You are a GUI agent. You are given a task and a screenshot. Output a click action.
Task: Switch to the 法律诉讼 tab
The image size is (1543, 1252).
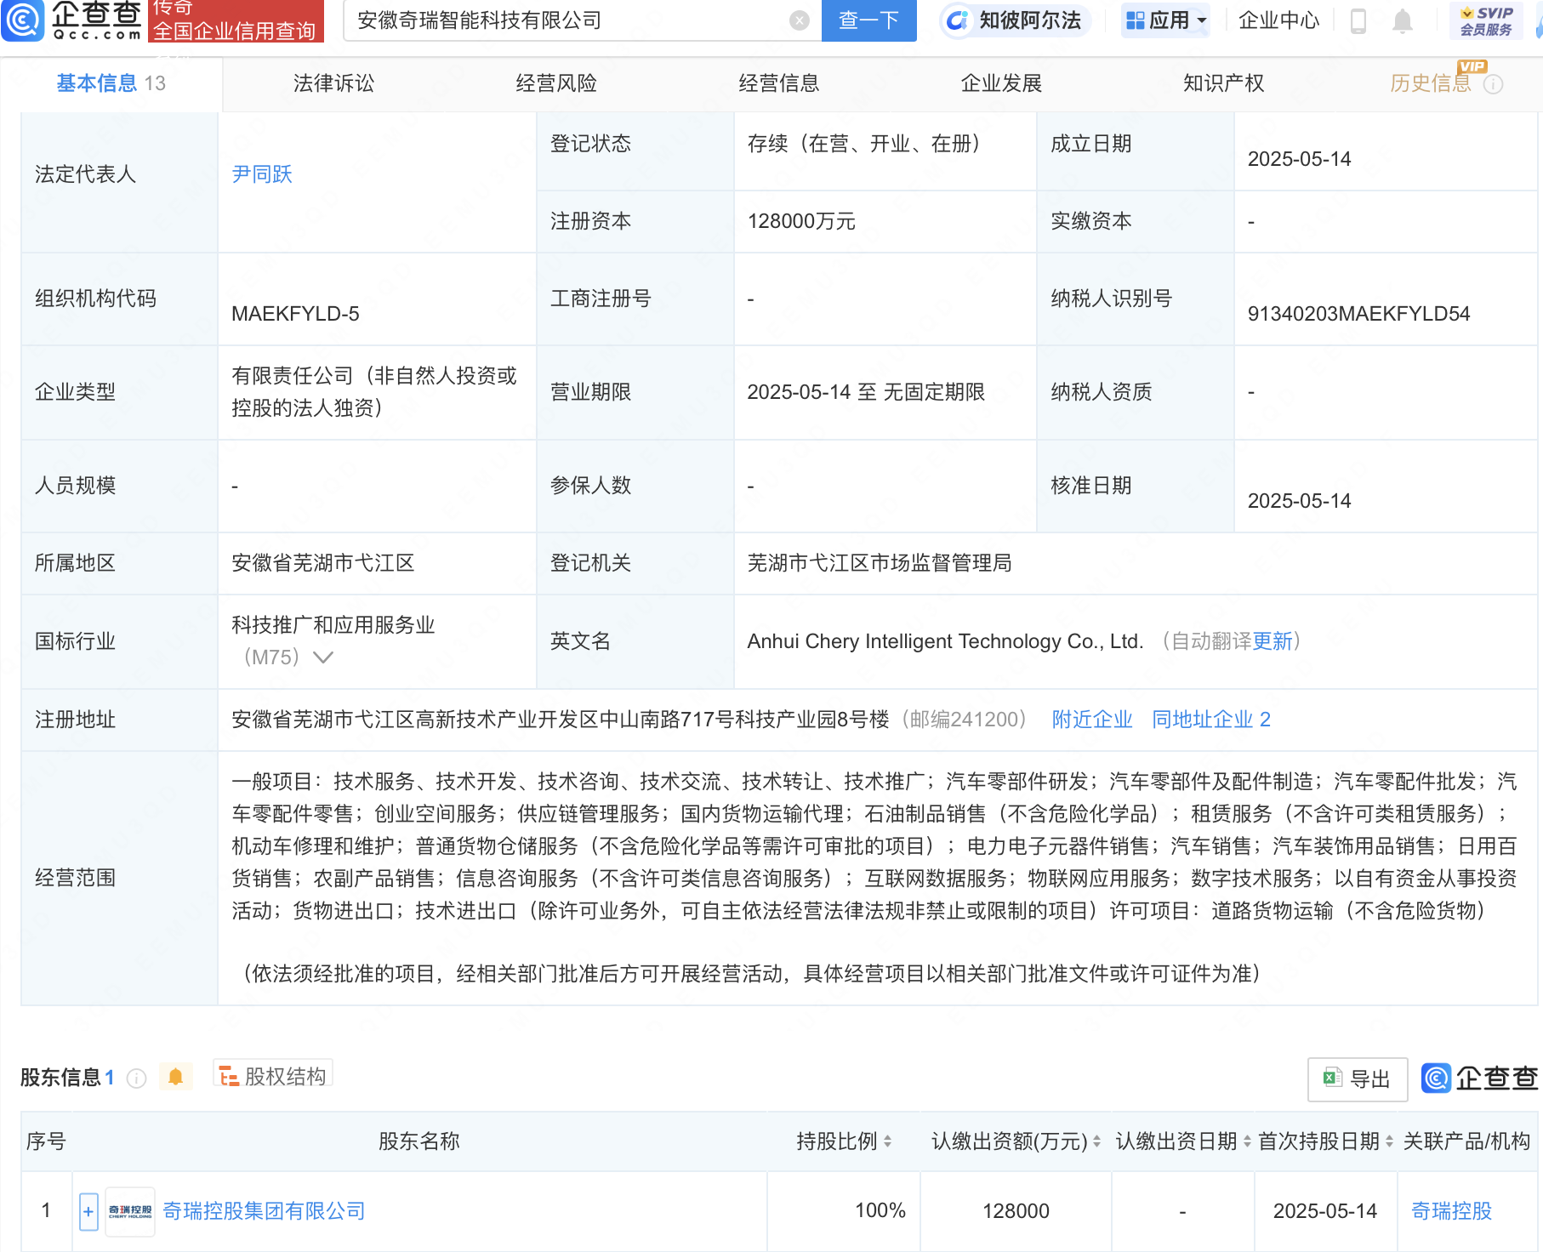pos(333,83)
